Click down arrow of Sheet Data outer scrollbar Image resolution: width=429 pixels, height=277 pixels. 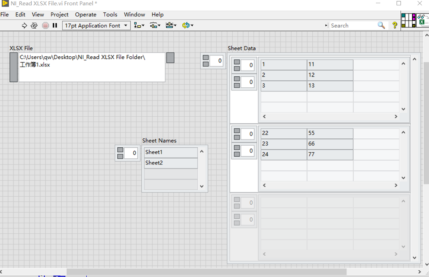tap(415, 258)
